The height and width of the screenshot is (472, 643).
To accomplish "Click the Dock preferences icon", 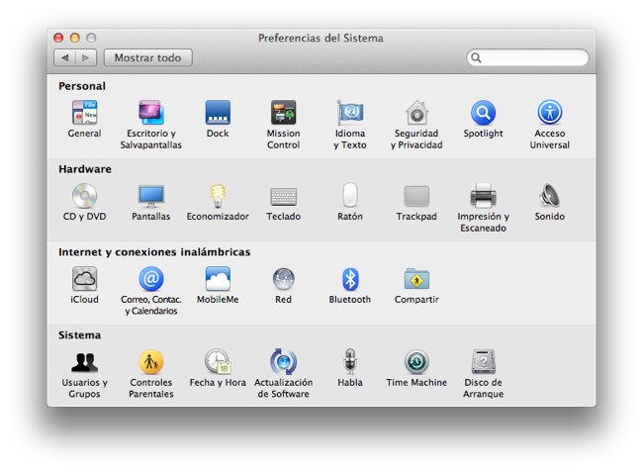I will (x=218, y=113).
